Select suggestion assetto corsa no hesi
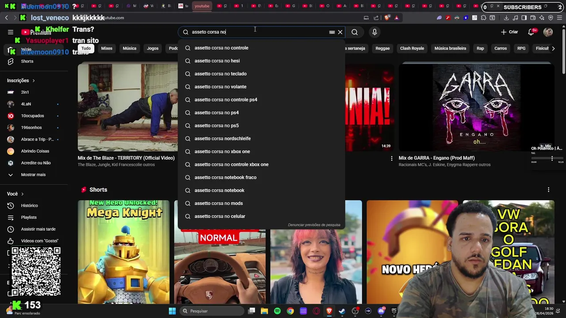Image resolution: width=566 pixels, height=318 pixels. pos(261,61)
